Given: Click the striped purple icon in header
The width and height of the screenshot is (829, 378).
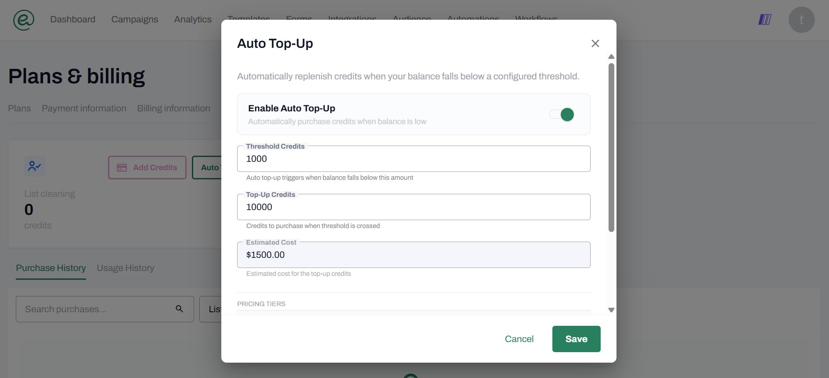Looking at the screenshot, I should coord(764,20).
